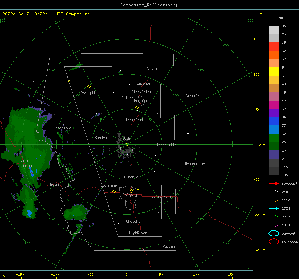This screenshot has height=279, width=299.
Task: Click the yellow diamond marker below Cochrane
Action: click(114, 192)
